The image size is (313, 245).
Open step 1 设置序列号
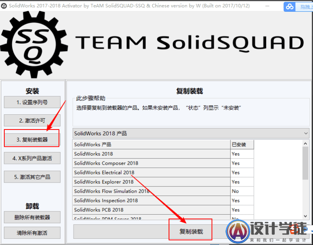32,102
